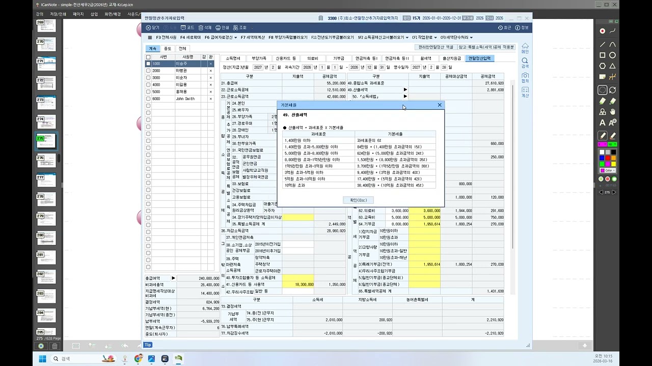The width and height of the screenshot is (652, 366).
Task: Click the 편리한연말정산 엑셀 button
Action: (x=436, y=47)
